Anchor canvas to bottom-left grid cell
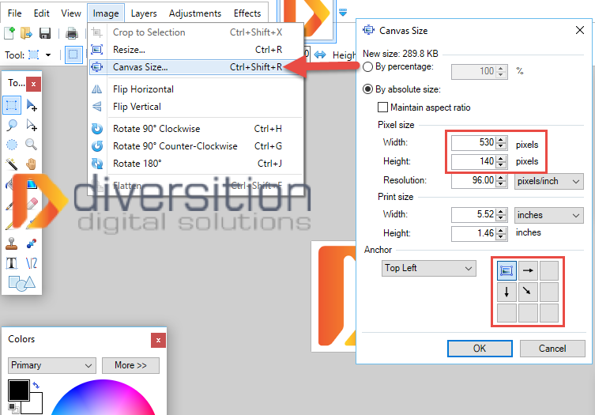 507,313
